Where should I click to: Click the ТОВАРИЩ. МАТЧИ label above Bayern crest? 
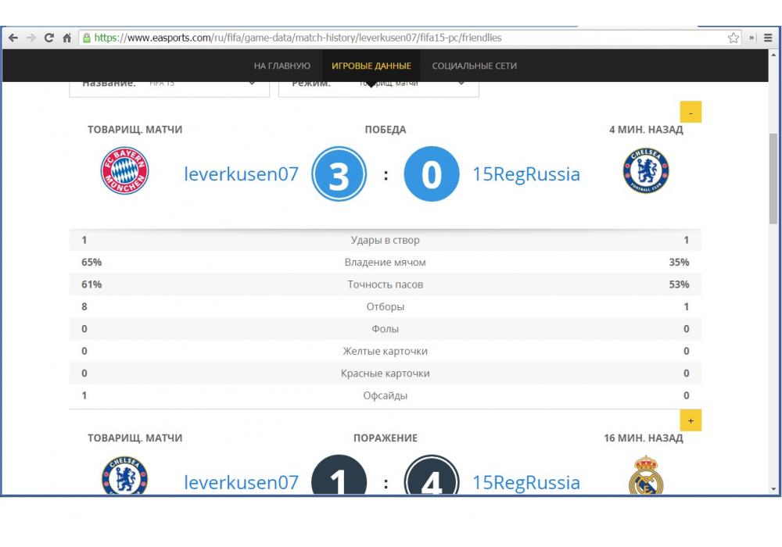click(x=135, y=130)
